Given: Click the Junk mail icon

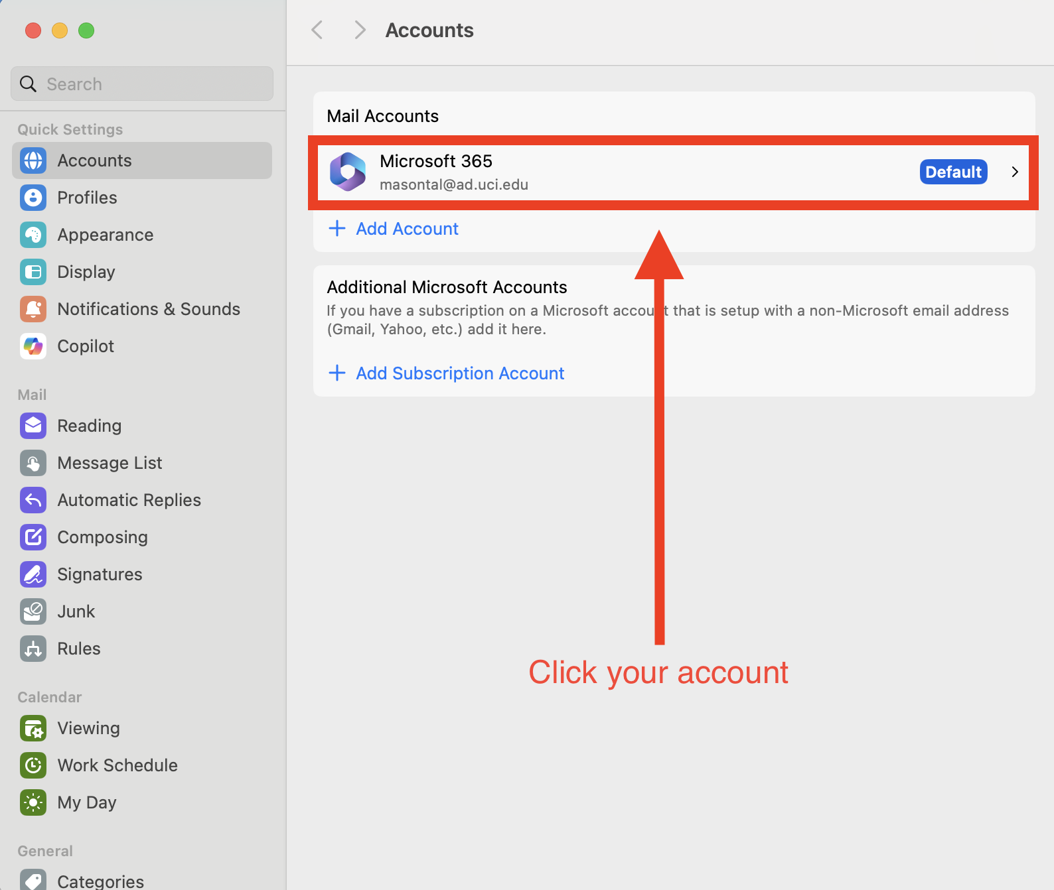Looking at the screenshot, I should click(x=33, y=611).
